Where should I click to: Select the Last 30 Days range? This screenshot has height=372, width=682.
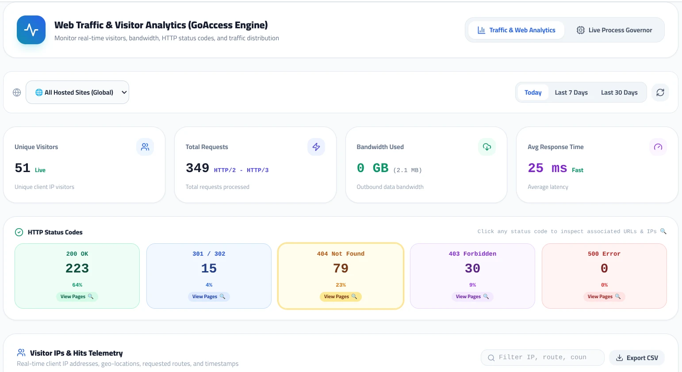619,92
